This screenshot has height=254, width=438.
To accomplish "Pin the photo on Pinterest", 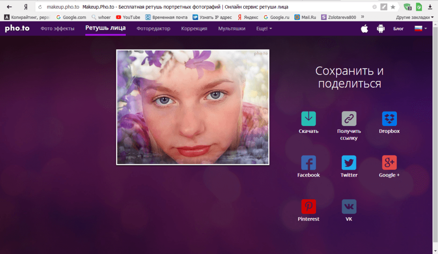I will click(x=308, y=206).
